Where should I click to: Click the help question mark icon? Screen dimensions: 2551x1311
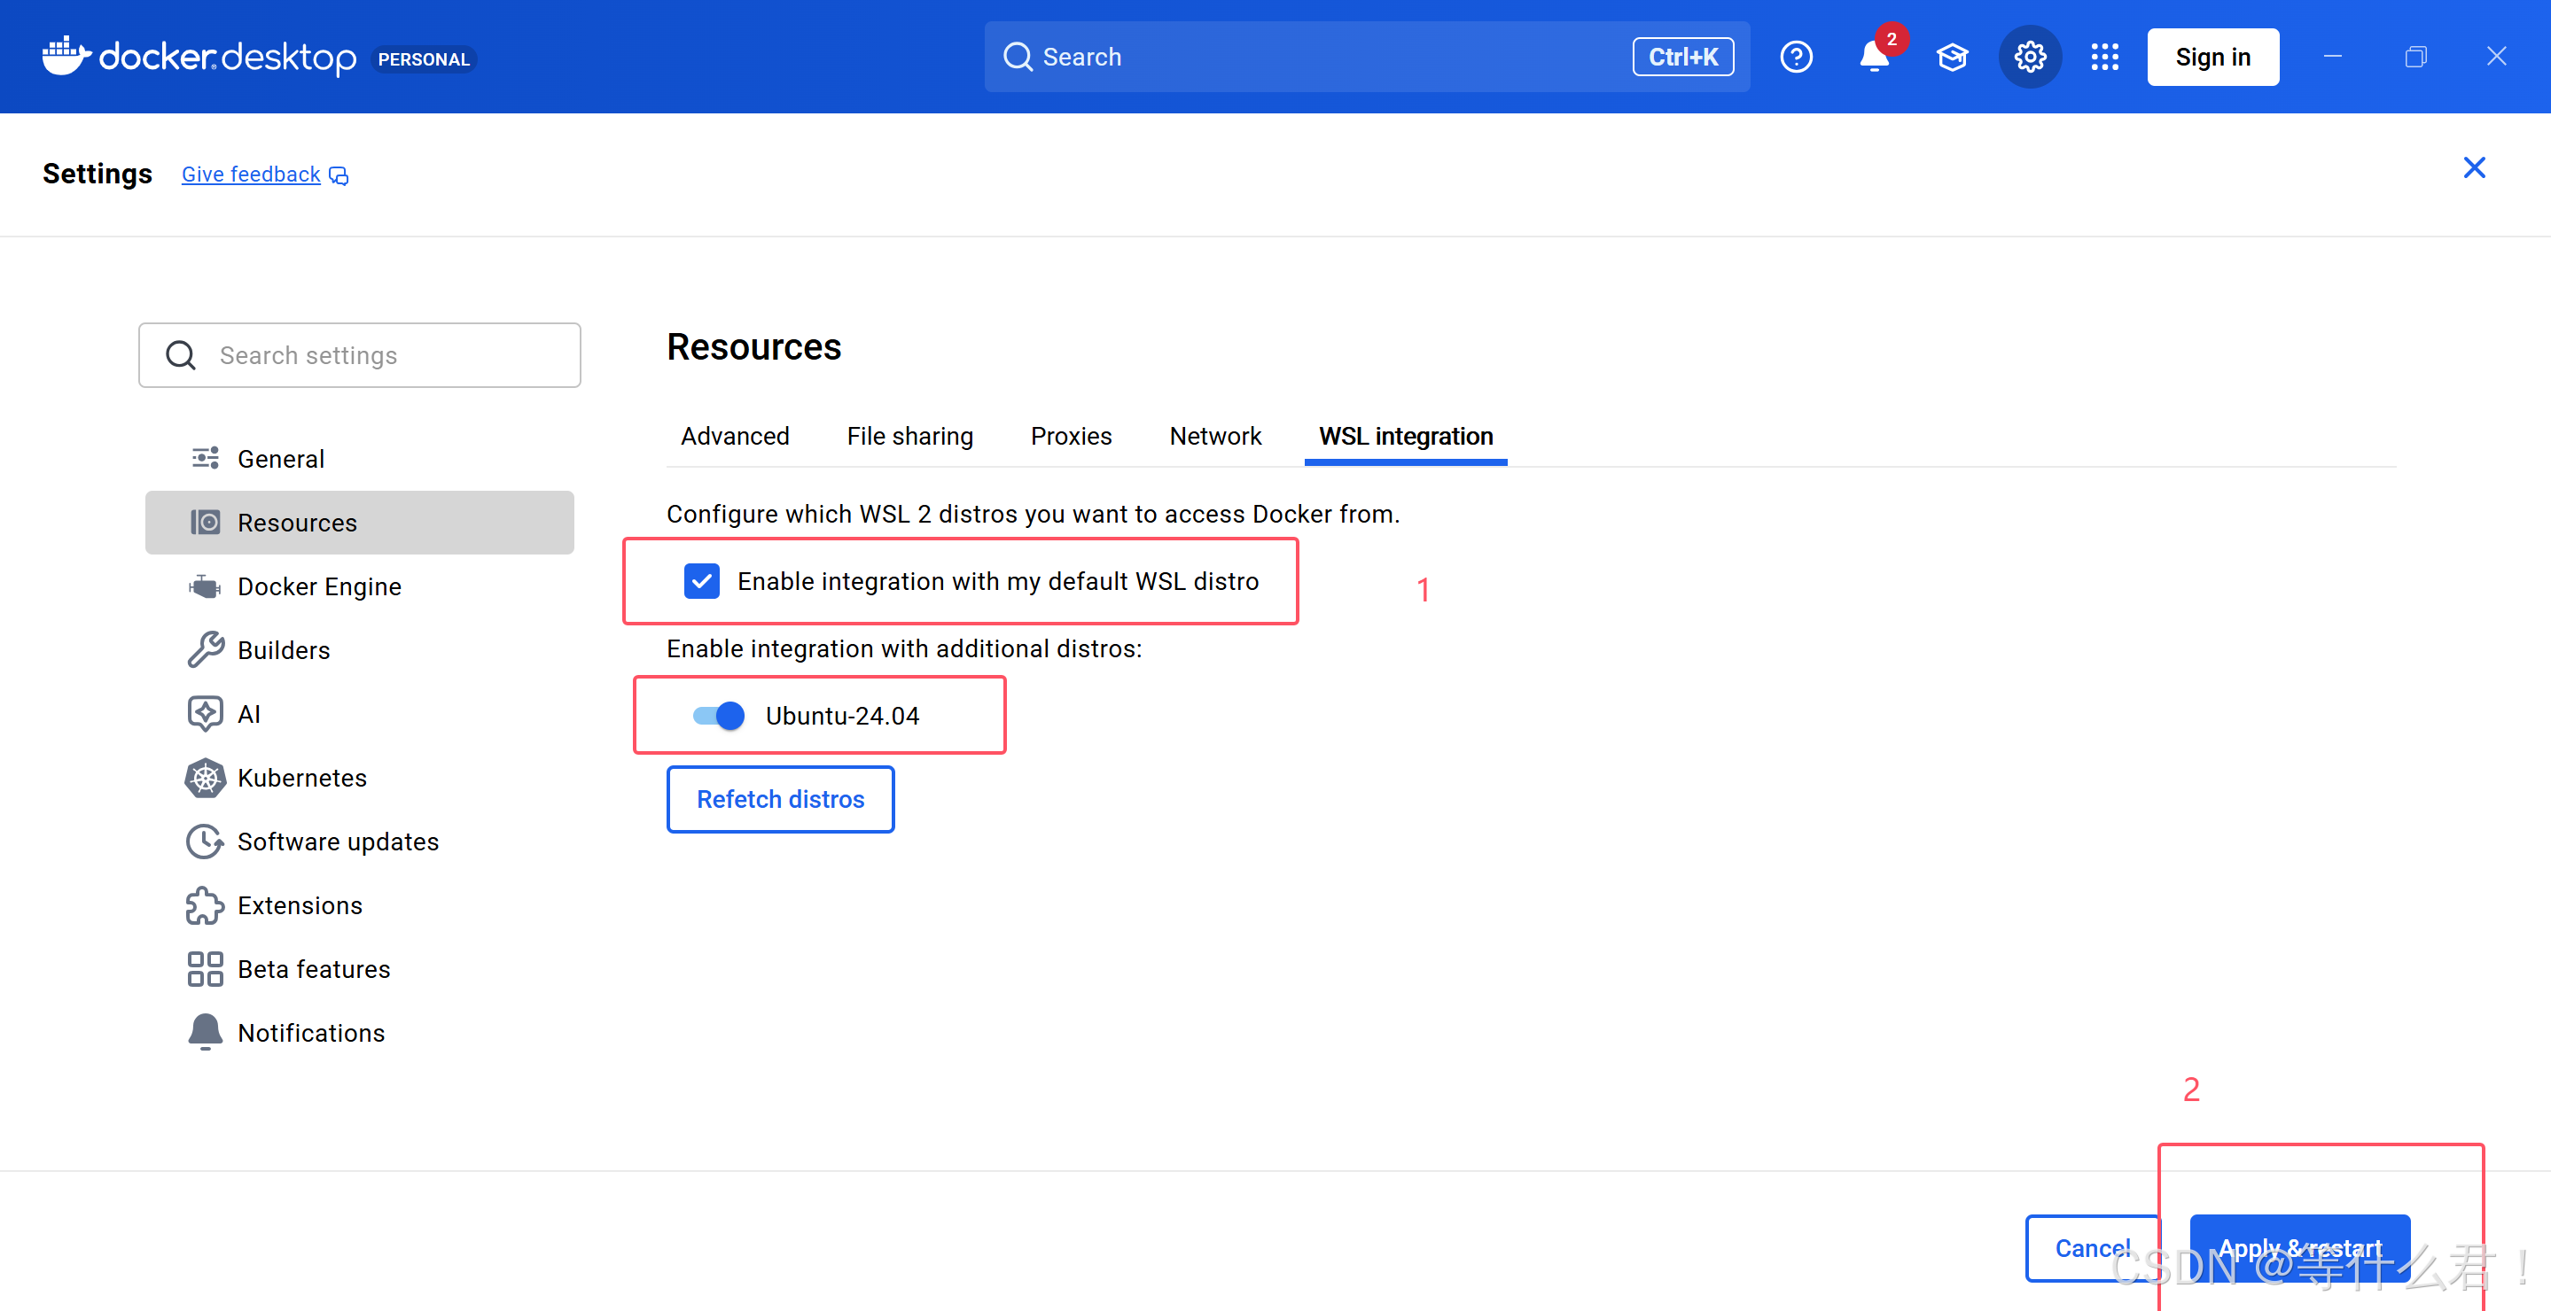coord(1796,58)
